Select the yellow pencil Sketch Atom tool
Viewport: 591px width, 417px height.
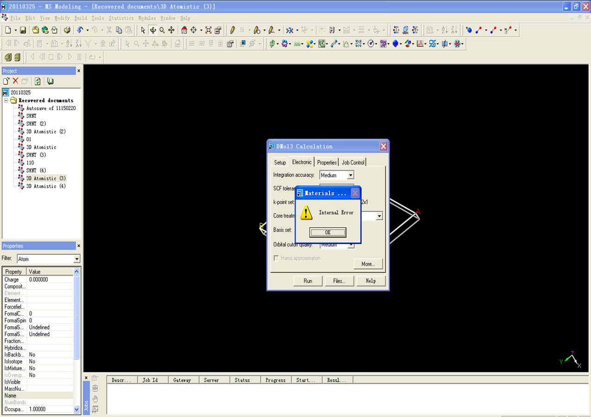pyautogui.click(x=232, y=30)
